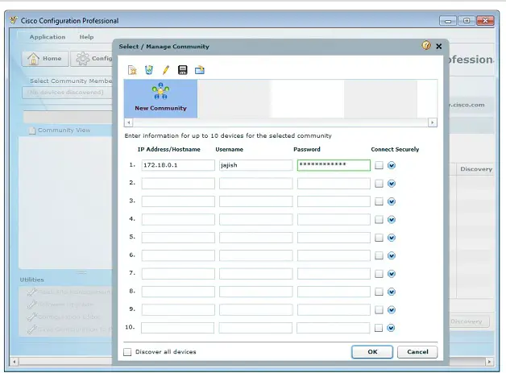The height and width of the screenshot is (373, 506).
Task: Click the row 3 Password field
Action: (x=334, y=201)
